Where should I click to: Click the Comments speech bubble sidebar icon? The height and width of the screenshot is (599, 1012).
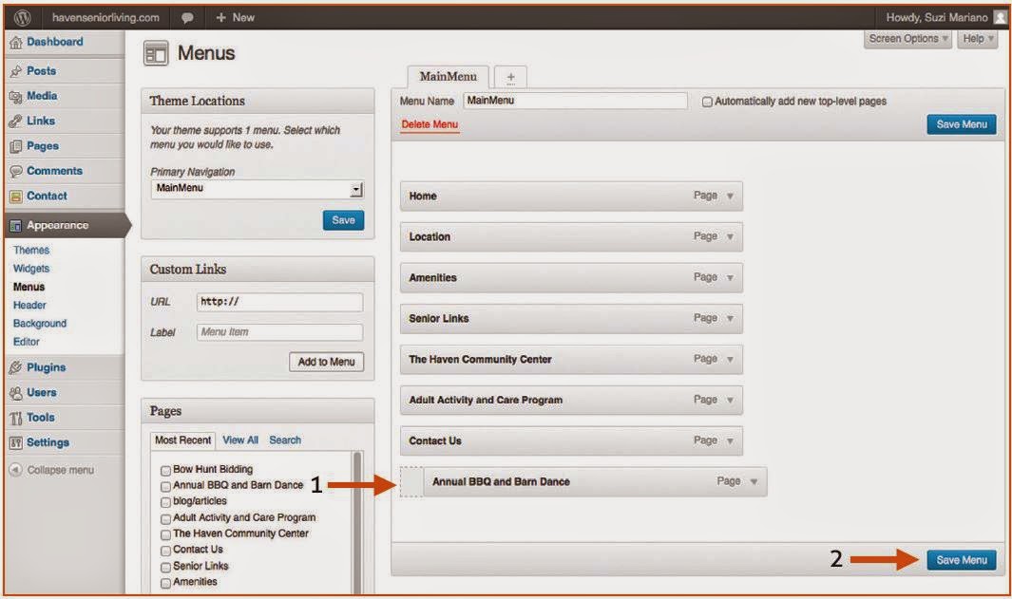coord(15,172)
